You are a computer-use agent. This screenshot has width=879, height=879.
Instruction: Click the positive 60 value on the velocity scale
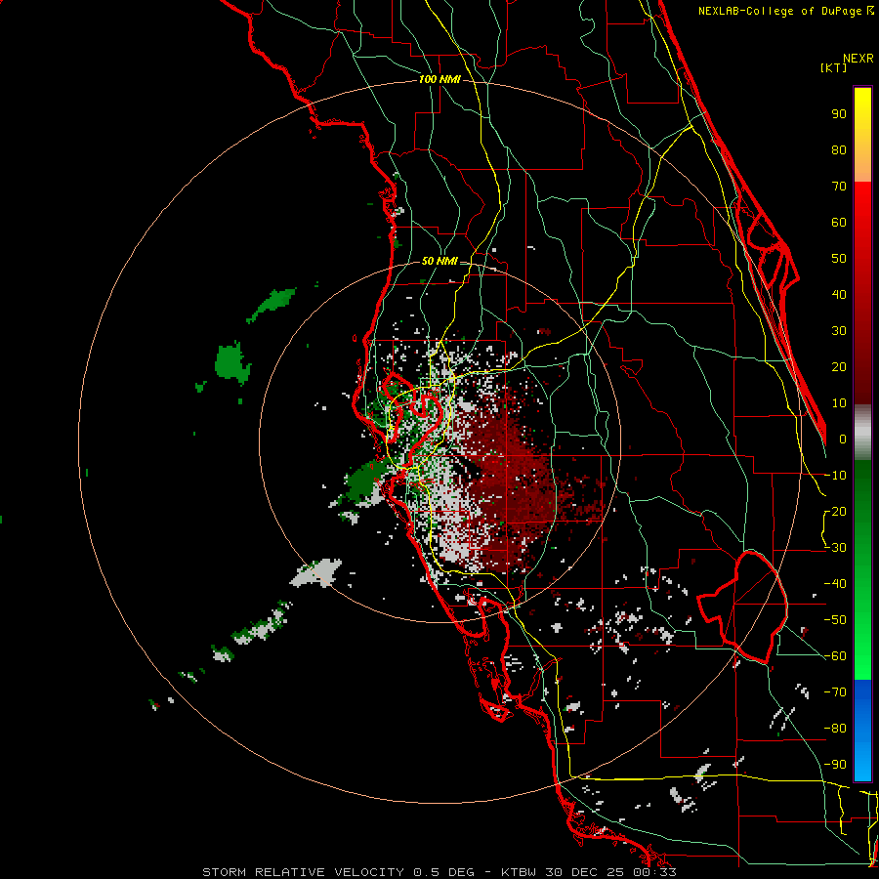click(839, 222)
